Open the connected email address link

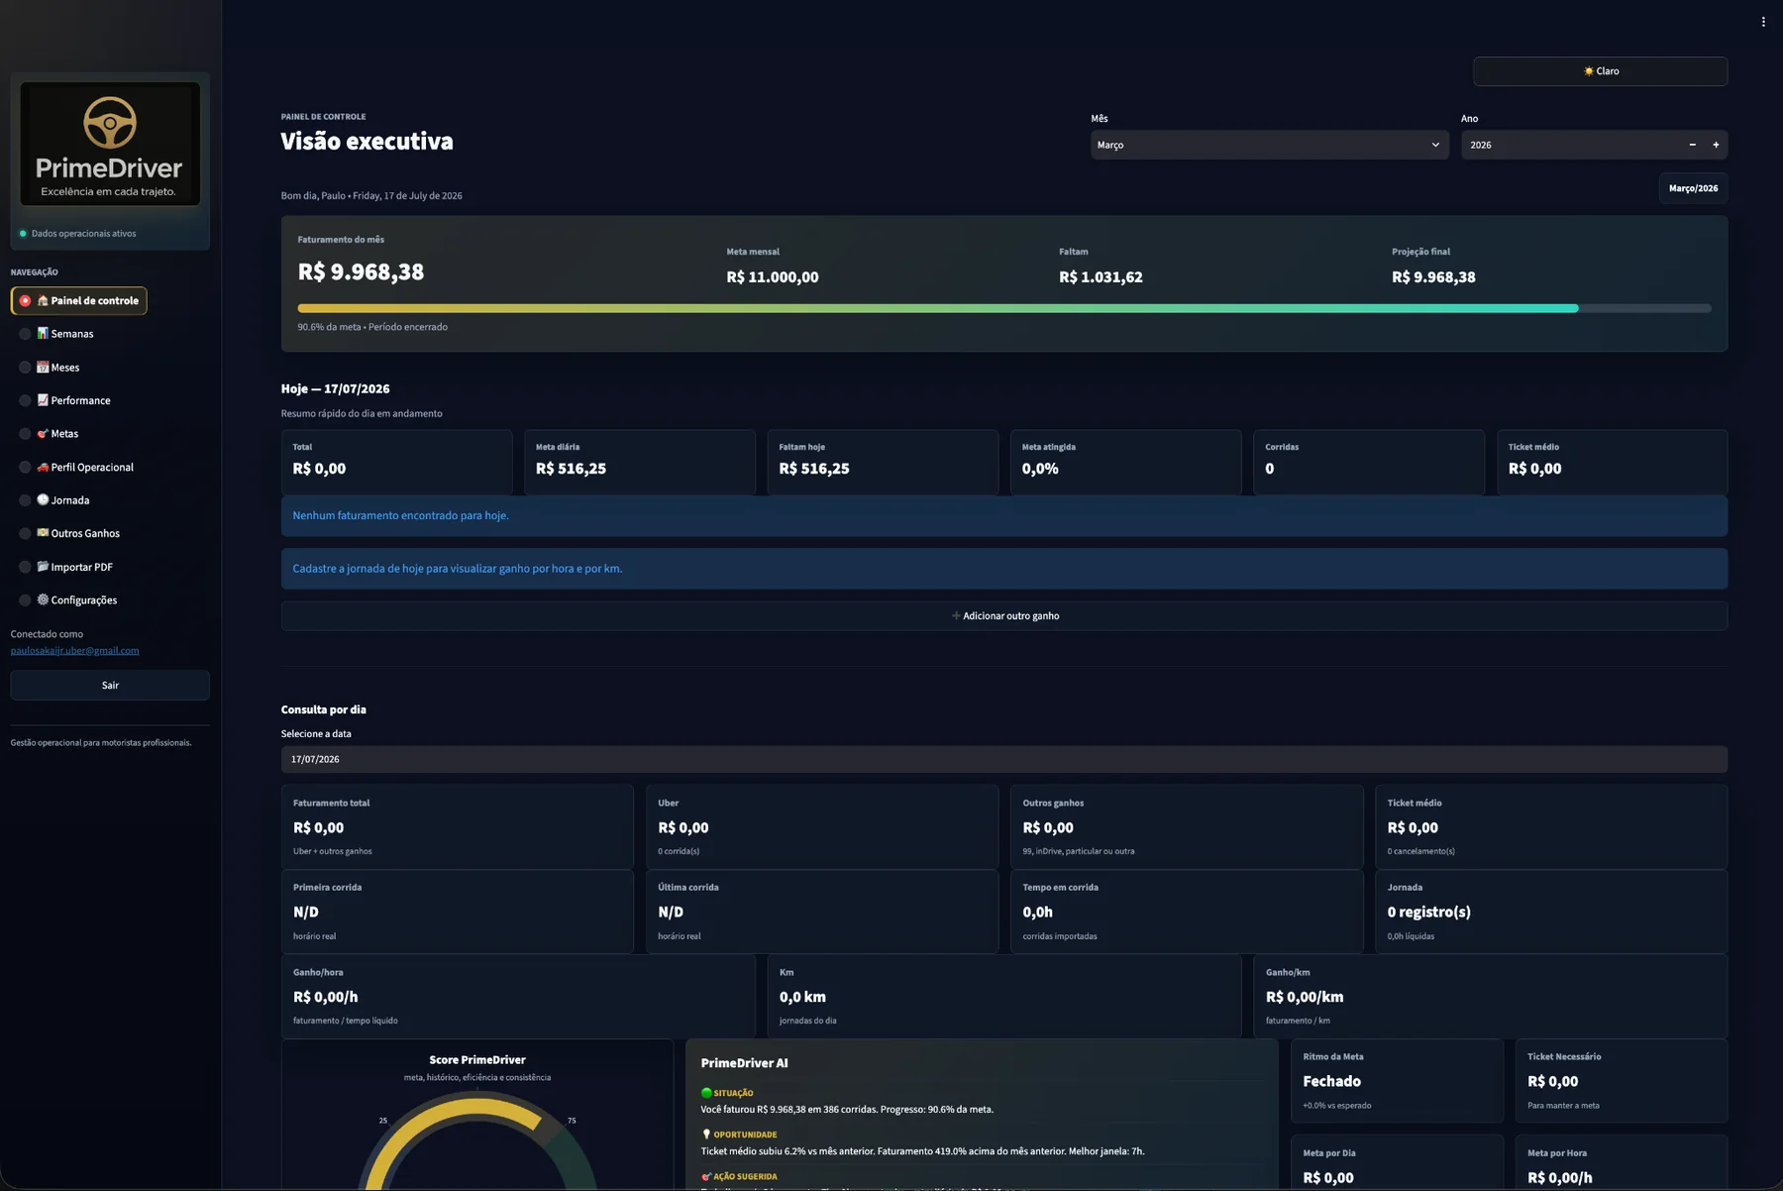(74, 651)
